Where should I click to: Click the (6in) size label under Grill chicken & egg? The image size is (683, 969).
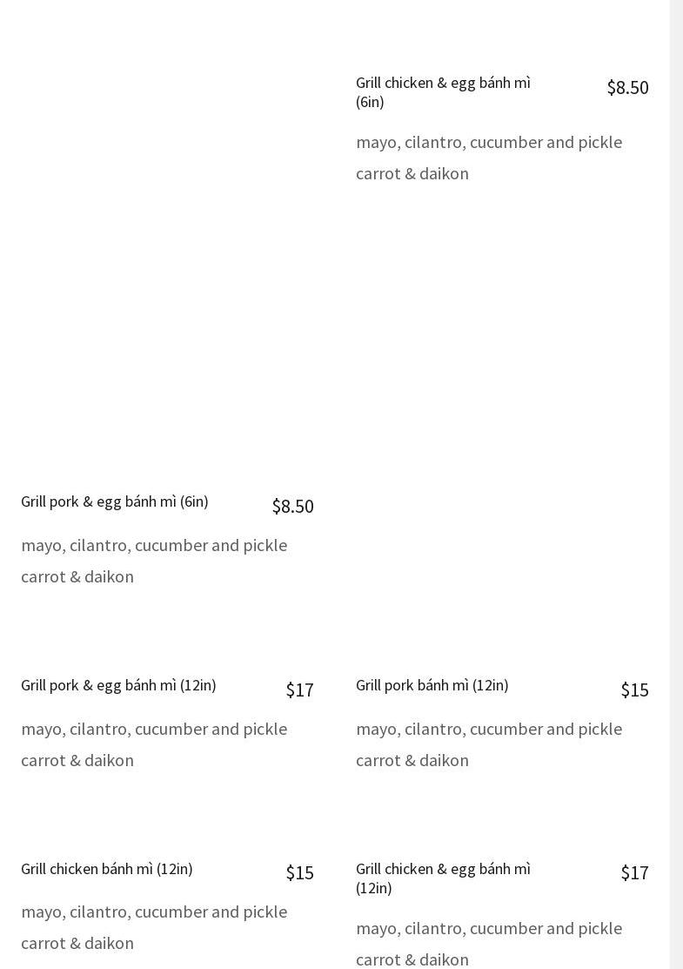[x=370, y=102]
